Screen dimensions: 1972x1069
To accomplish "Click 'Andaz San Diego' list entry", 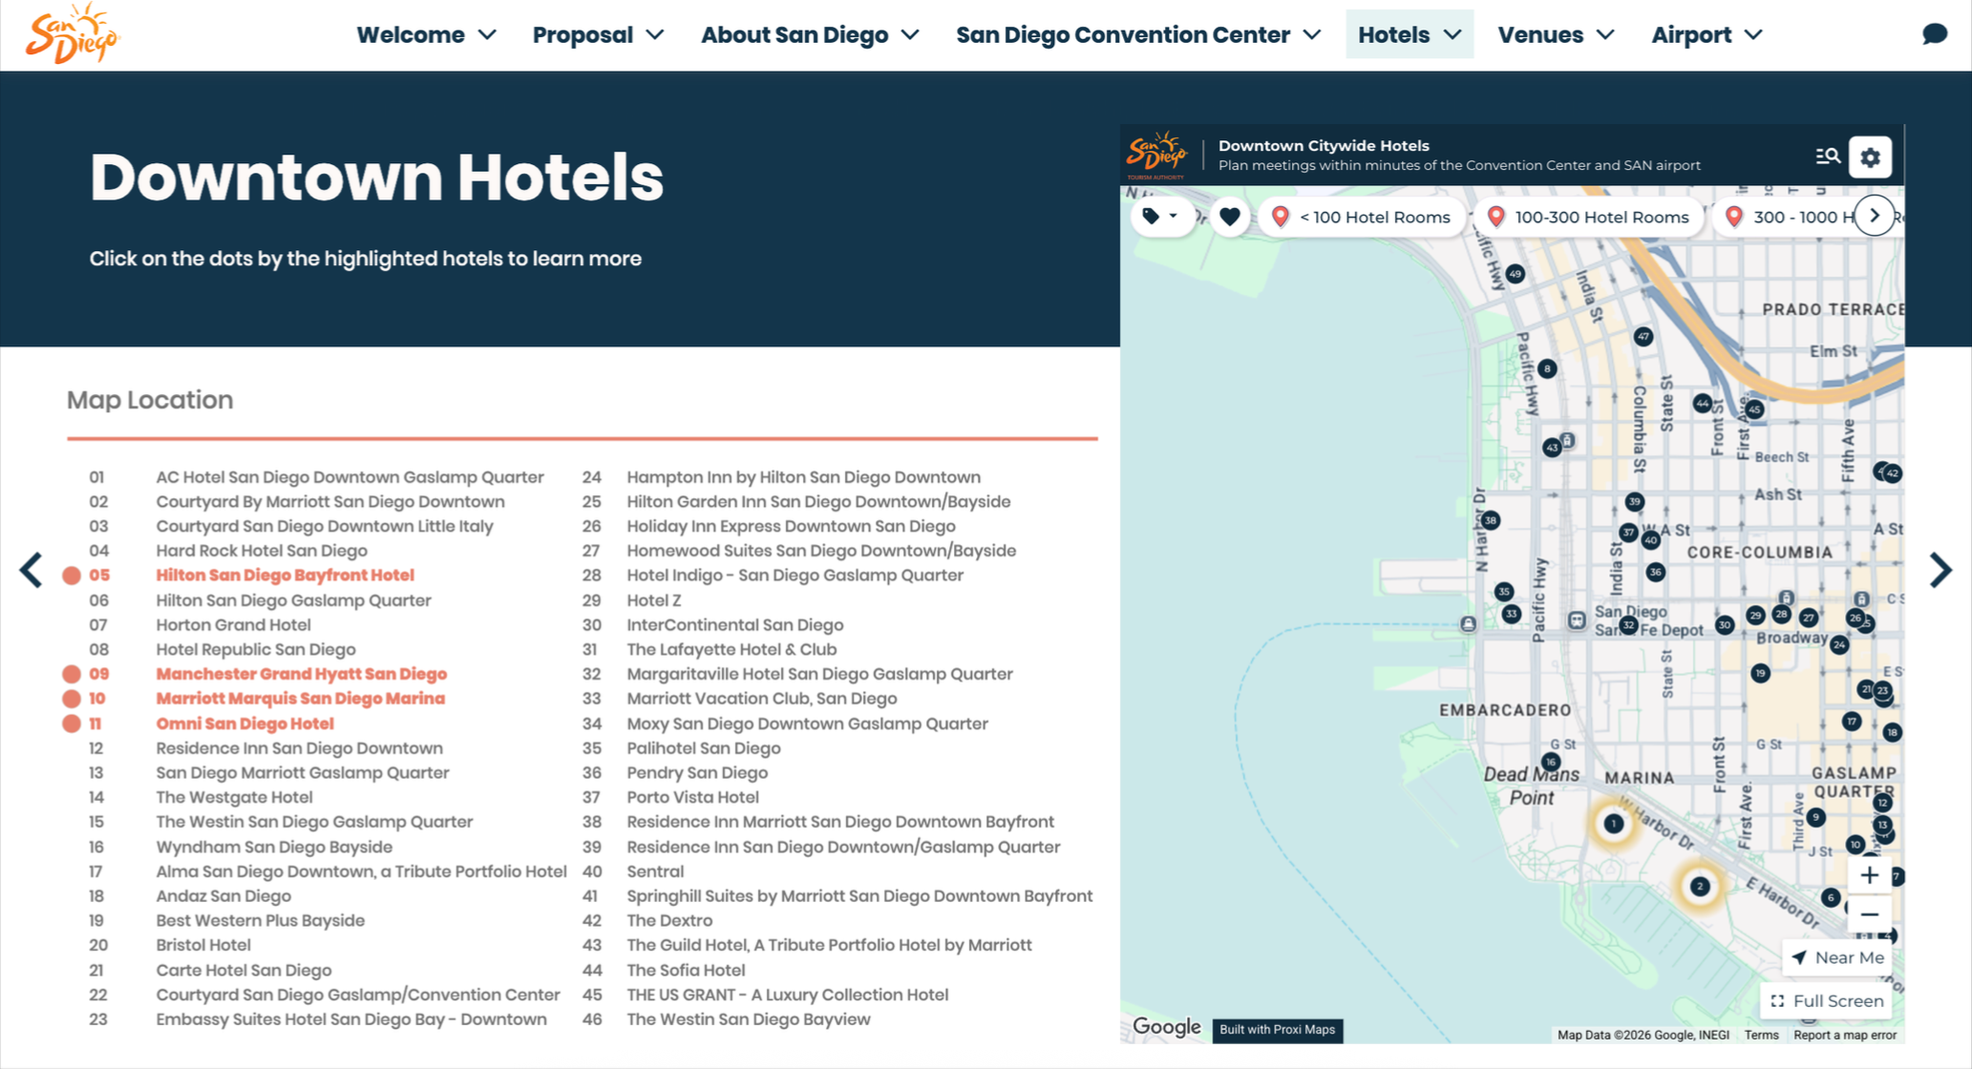I will (x=223, y=896).
